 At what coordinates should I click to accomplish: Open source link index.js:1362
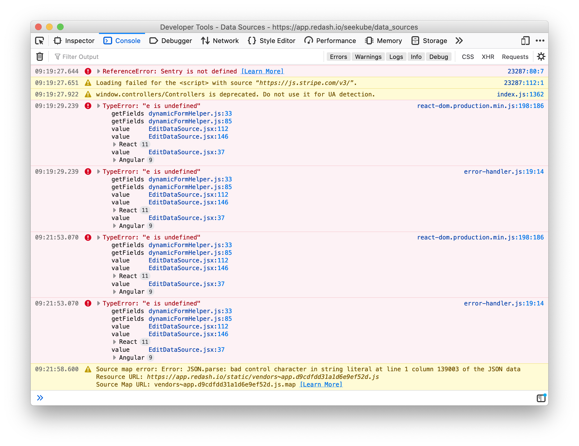click(520, 94)
